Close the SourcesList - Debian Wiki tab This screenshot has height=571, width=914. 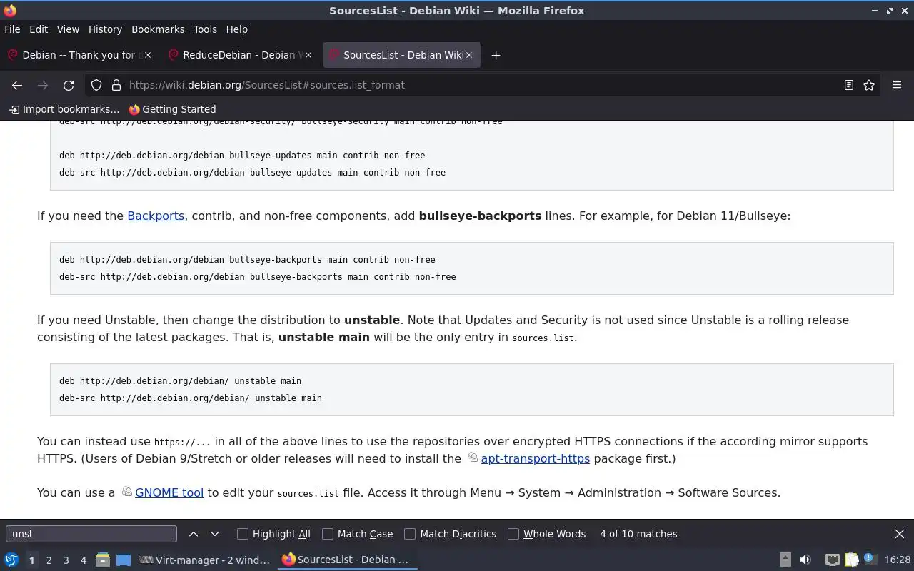[x=469, y=55]
